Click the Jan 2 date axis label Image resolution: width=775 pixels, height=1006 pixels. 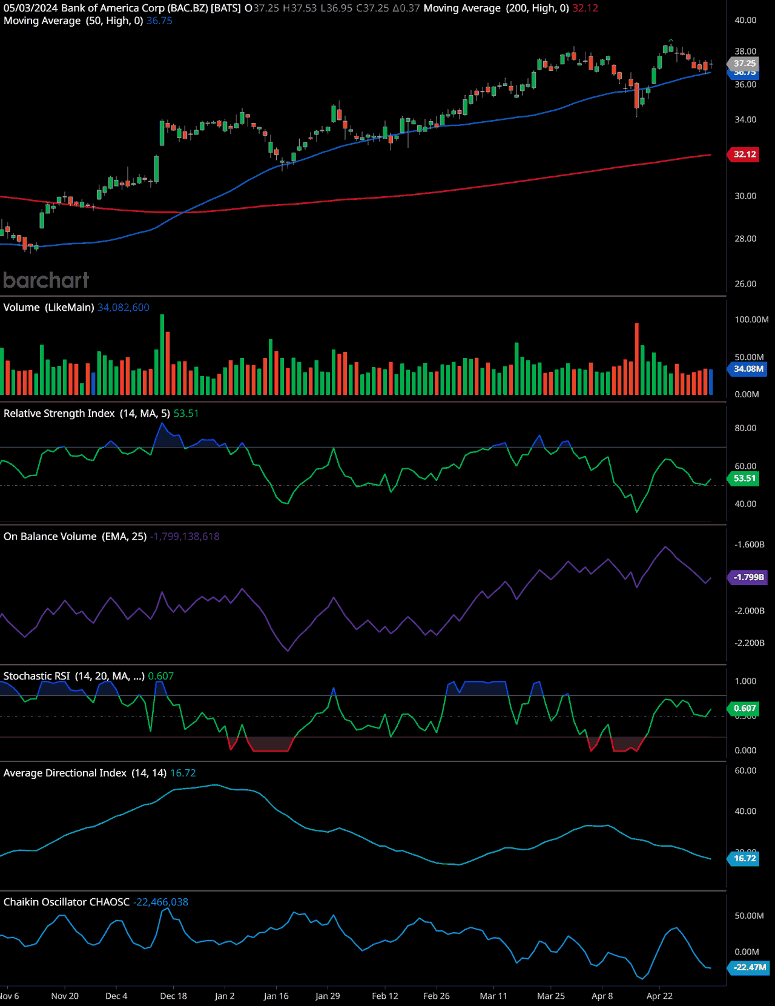[225, 996]
